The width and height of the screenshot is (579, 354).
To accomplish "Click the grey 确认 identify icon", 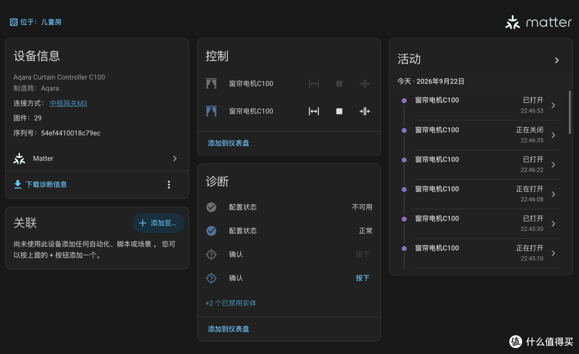I will coord(211,254).
